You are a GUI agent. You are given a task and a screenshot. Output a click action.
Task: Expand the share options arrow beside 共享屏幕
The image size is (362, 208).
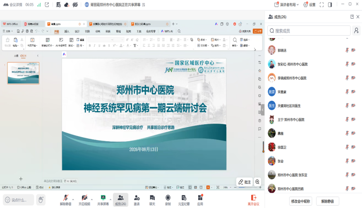110,199
